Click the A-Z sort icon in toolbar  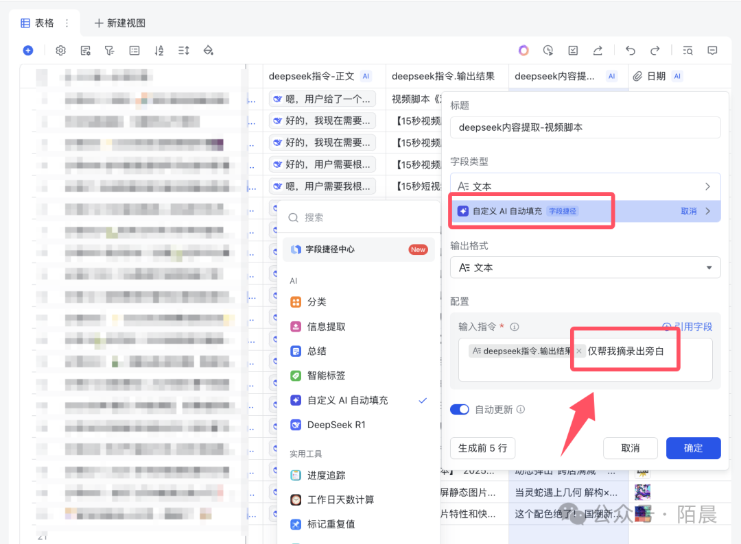159,51
